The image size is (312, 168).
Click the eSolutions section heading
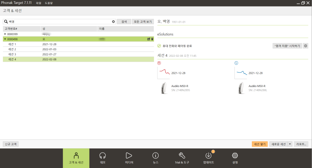tap(165, 34)
